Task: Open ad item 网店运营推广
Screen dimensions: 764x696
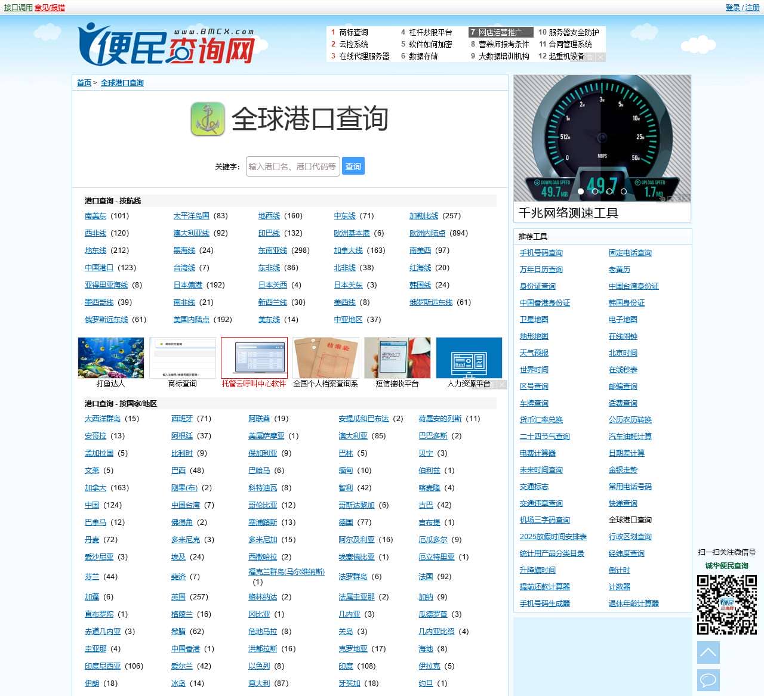Action: point(500,32)
